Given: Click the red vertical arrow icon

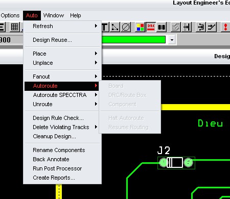Looking at the screenshot, I should (225, 27).
